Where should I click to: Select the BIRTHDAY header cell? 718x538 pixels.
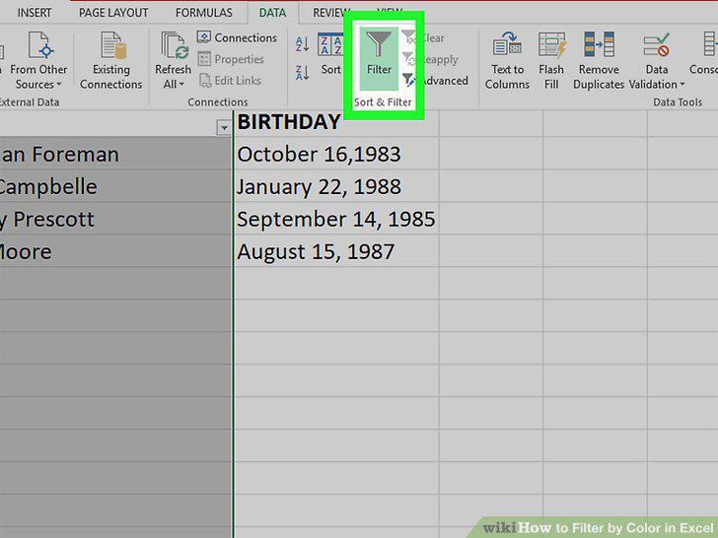[336, 123]
